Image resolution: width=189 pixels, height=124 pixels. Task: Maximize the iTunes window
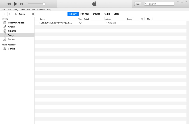[x=182, y=2]
